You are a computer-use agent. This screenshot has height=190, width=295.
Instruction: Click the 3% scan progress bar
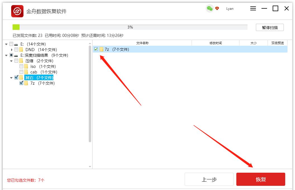pos(129,27)
